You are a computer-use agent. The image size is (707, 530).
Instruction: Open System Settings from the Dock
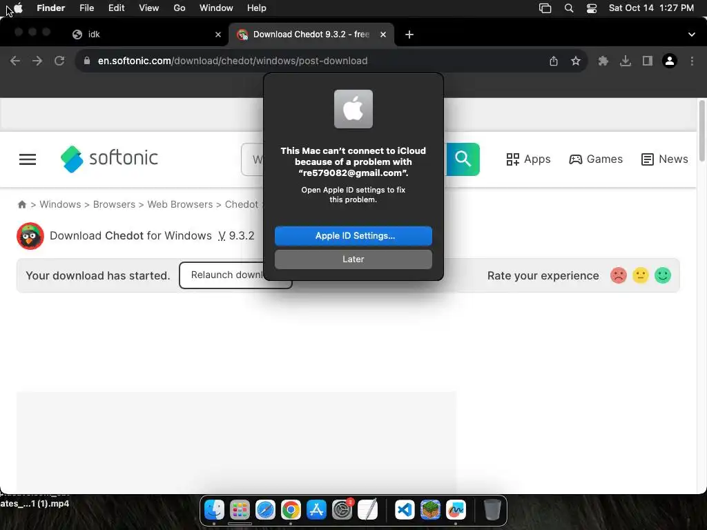pyautogui.click(x=342, y=510)
